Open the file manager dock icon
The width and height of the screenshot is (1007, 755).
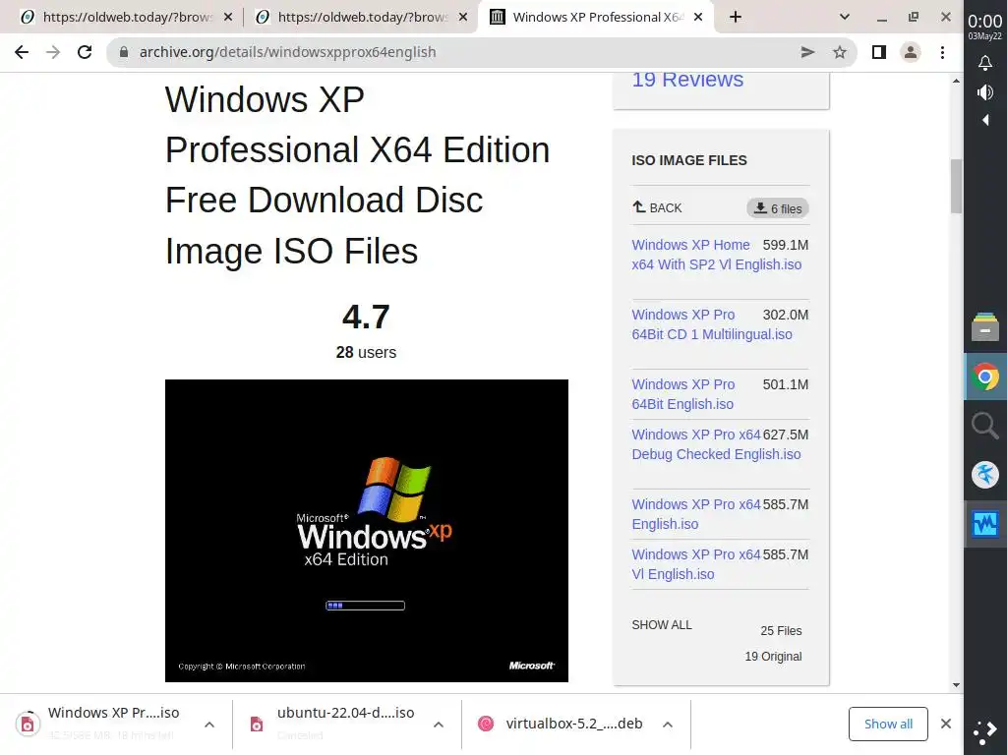point(985,326)
